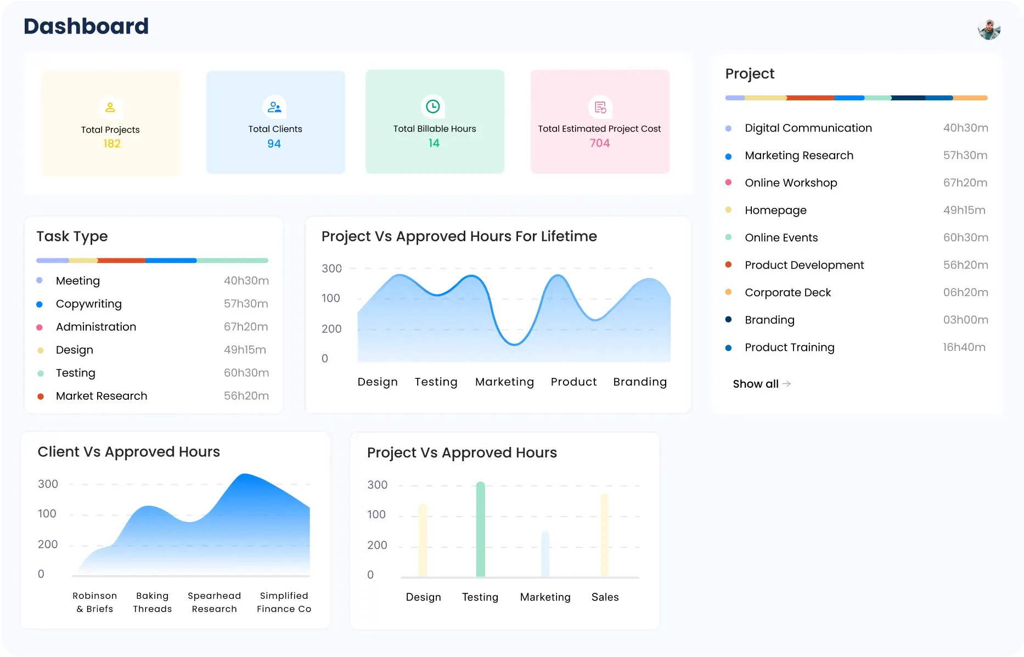Click the Administration task type label

[x=96, y=327]
